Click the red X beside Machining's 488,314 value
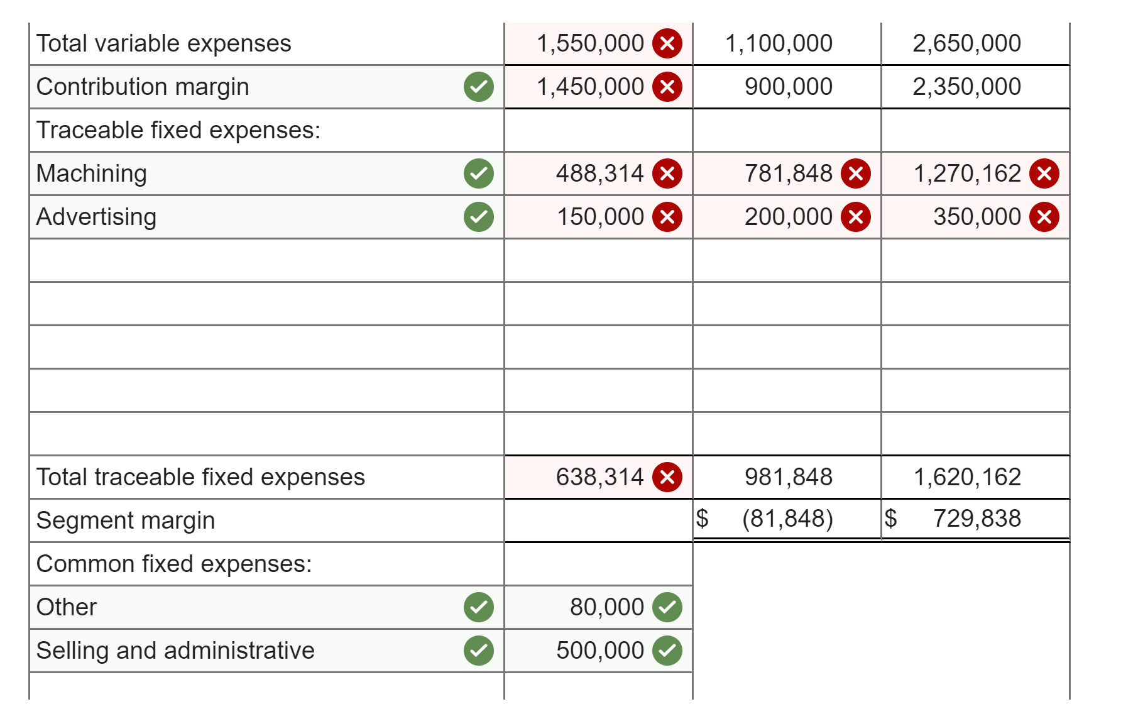This screenshot has height=704, width=1138. point(668,173)
